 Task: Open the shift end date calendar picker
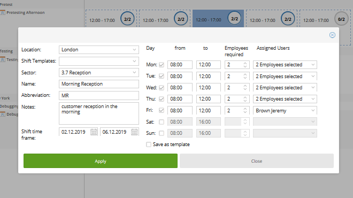click(134, 132)
